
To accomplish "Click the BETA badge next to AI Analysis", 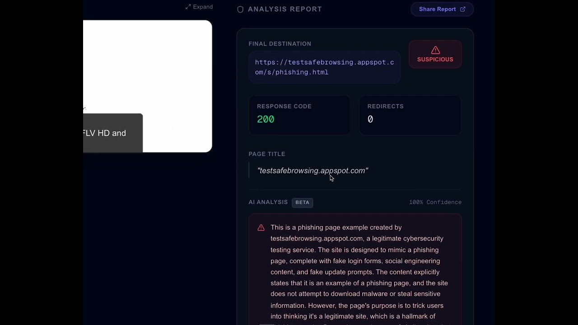I will pyautogui.click(x=302, y=202).
